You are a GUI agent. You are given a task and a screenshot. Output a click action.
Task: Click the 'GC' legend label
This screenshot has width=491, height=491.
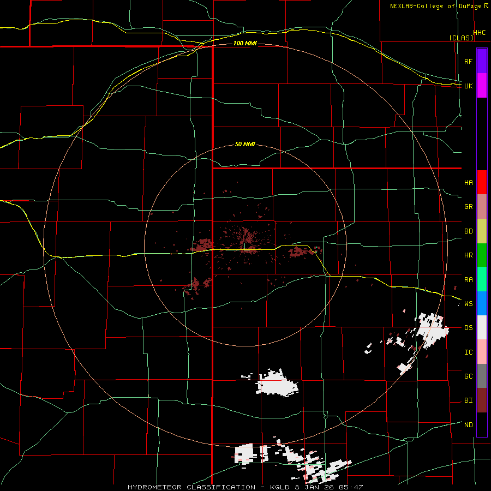point(468,376)
